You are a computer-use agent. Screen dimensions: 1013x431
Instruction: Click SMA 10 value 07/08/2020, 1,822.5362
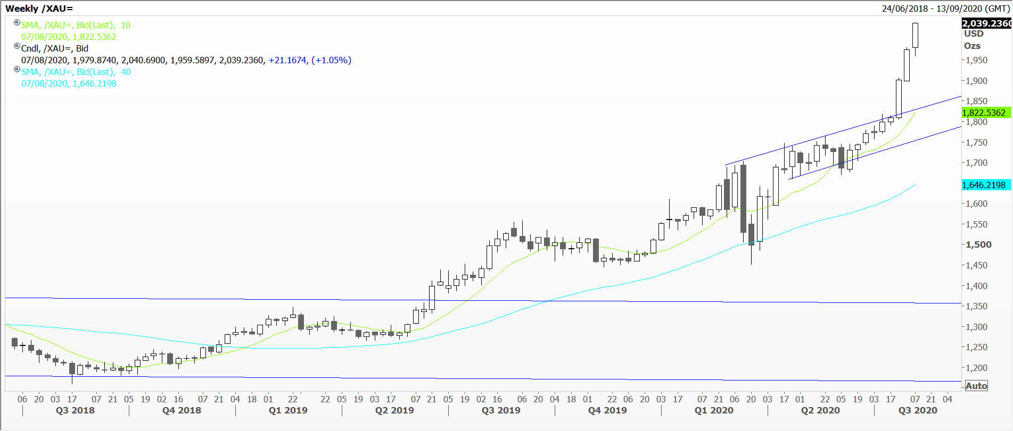[69, 37]
